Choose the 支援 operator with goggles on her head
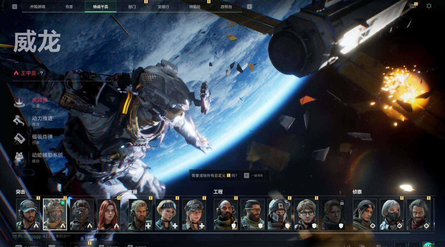This screenshot has width=445, height=247. 167,214
